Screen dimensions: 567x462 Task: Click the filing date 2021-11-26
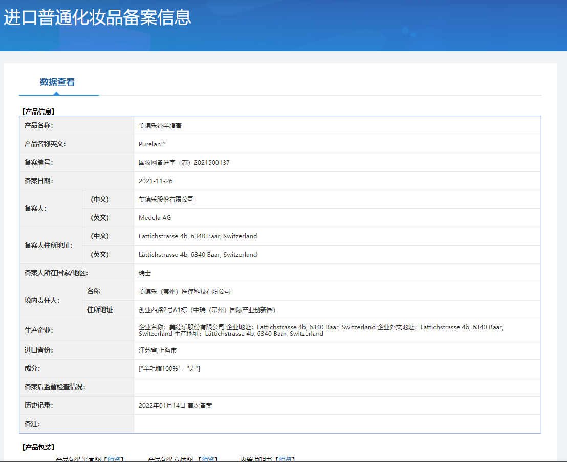156,181
